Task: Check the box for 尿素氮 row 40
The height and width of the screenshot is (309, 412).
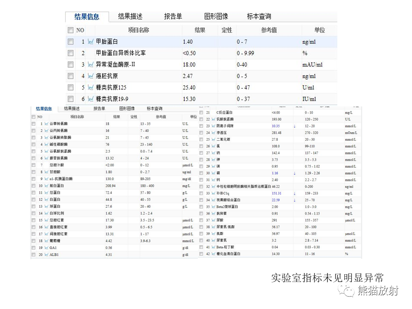Action: (201, 240)
